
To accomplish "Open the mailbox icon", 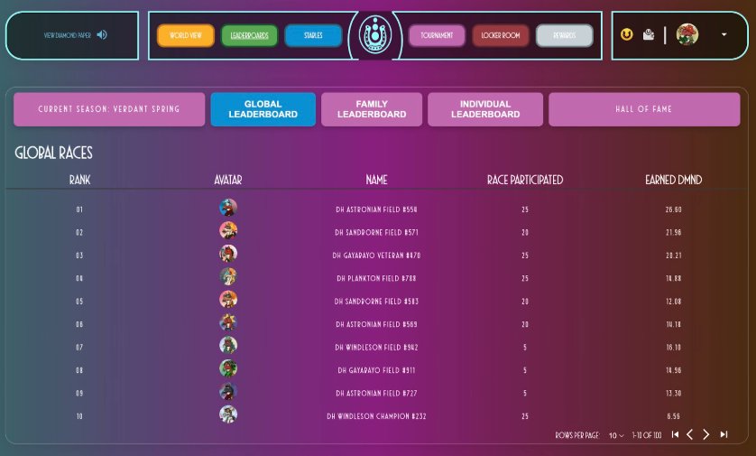I will [649, 34].
